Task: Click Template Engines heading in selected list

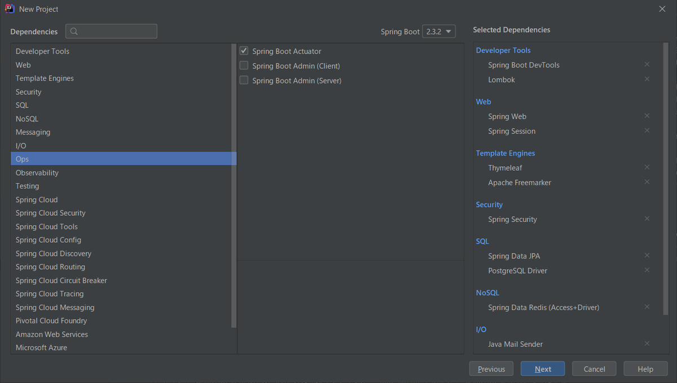Action: [505, 153]
